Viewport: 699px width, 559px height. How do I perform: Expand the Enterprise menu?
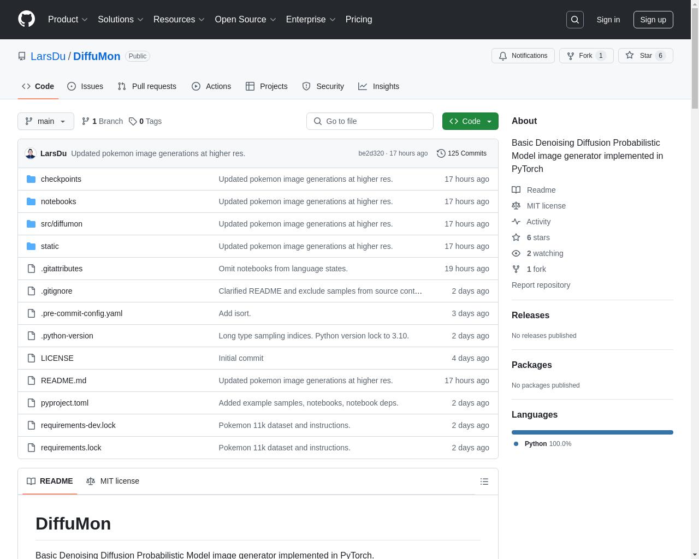coord(311,20)
